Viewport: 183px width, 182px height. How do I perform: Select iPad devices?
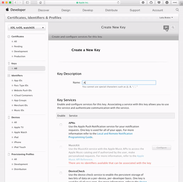(16, 137)
